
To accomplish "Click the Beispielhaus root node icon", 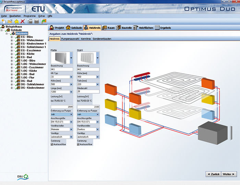I will 3,27.
